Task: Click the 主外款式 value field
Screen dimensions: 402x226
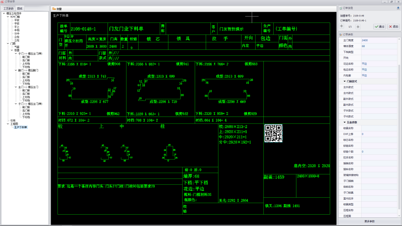Action: coord(380,87)
